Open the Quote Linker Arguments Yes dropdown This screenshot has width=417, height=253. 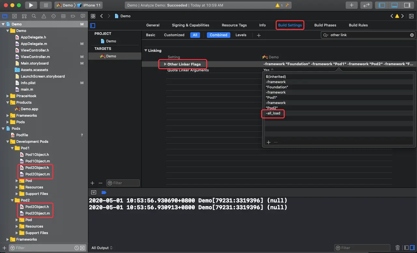coord(268,70)
